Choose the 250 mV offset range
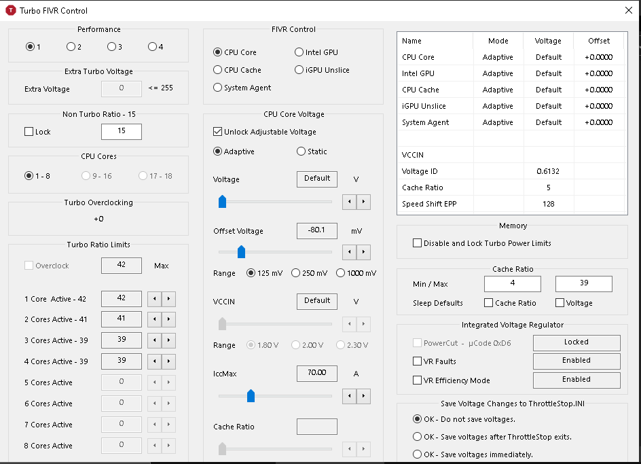Image resolution: width=641 pixels, height=464 pixels. point(296,273)
